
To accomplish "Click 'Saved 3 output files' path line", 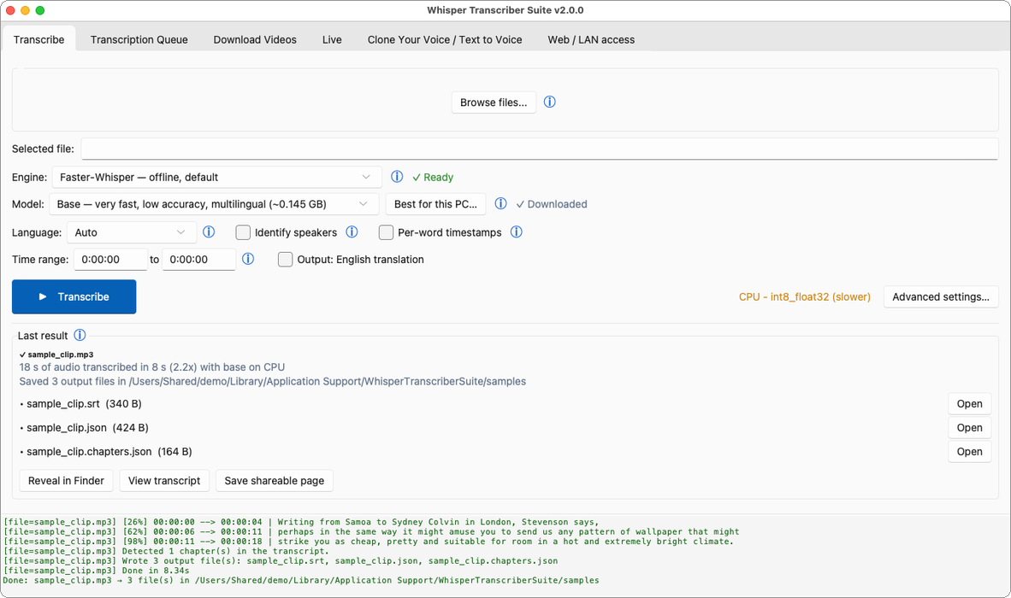I will [x=273, y=381].
